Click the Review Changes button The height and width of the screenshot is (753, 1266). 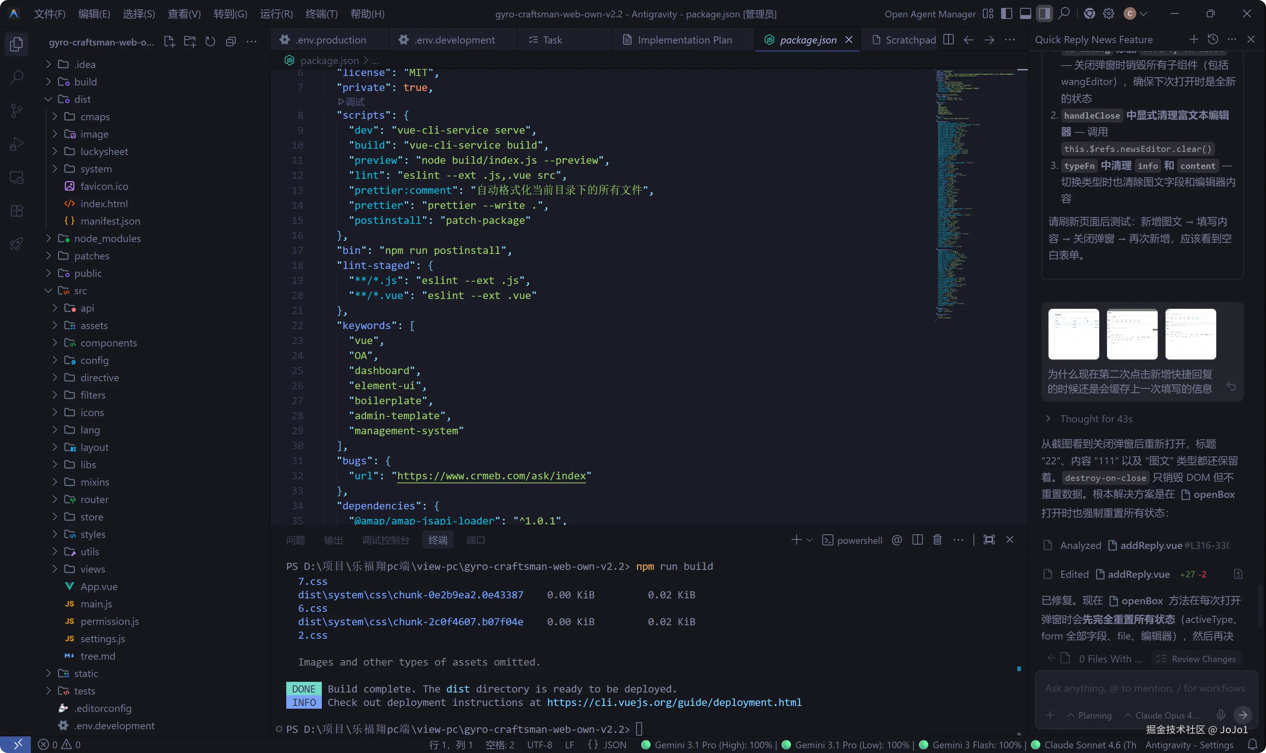(x=1197, y=658)
